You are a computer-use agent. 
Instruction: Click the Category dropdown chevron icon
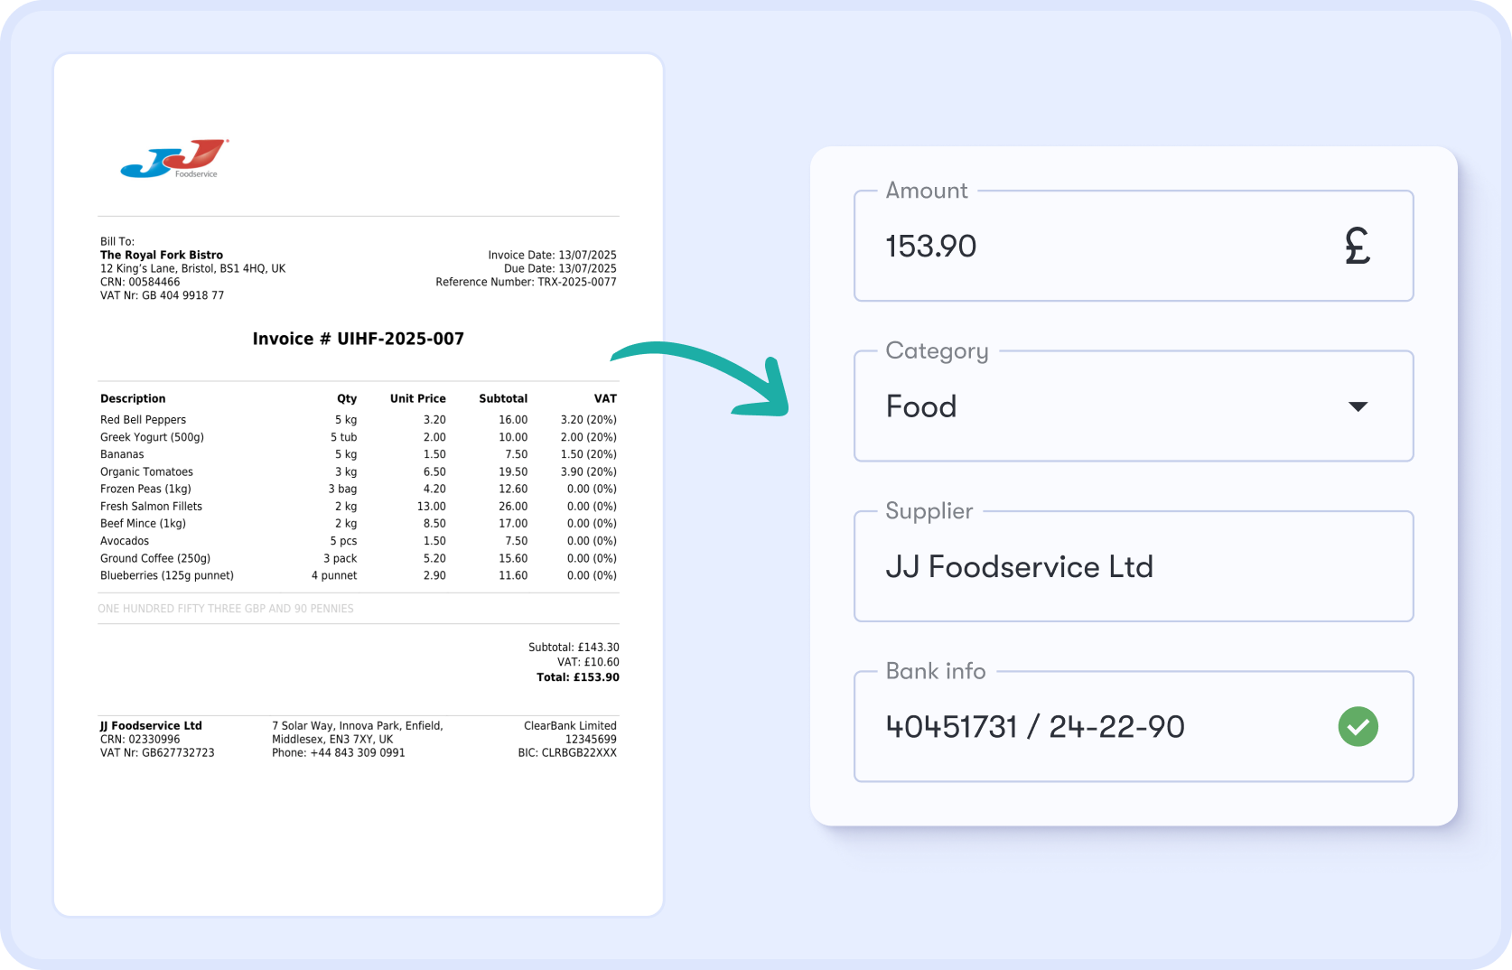[x=1358, y=406]
